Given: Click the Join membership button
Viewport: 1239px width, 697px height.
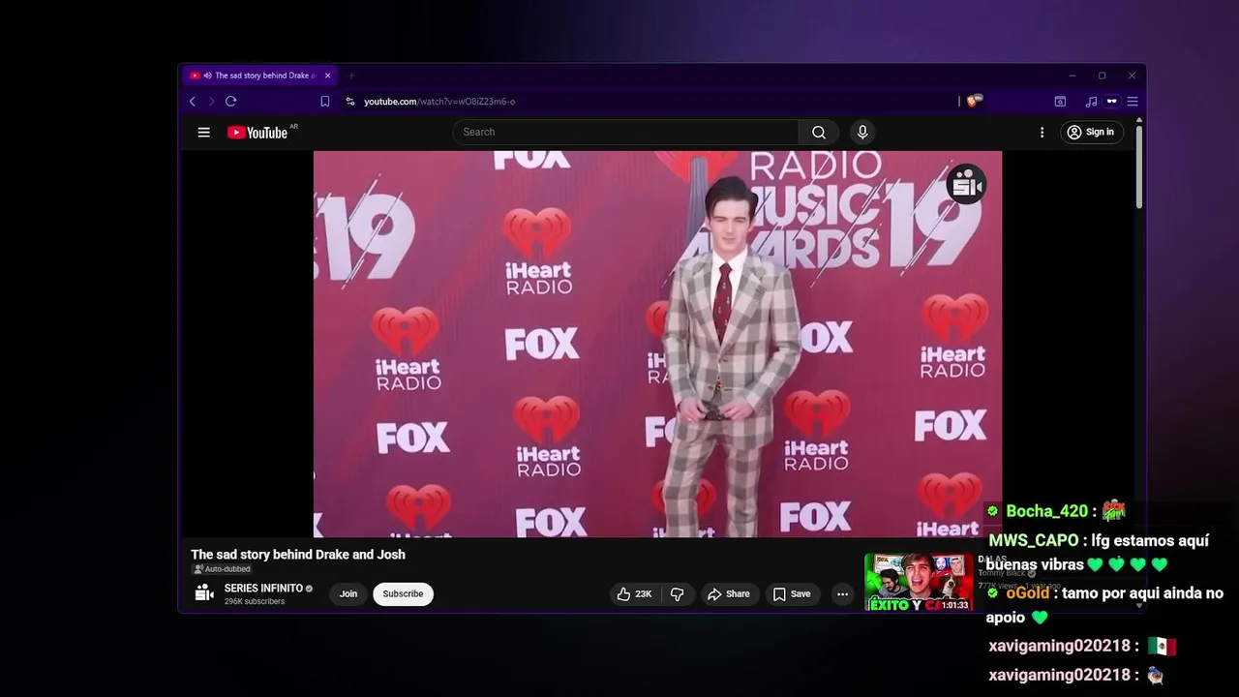Looking at the screenshot, I should click(348, 594).
